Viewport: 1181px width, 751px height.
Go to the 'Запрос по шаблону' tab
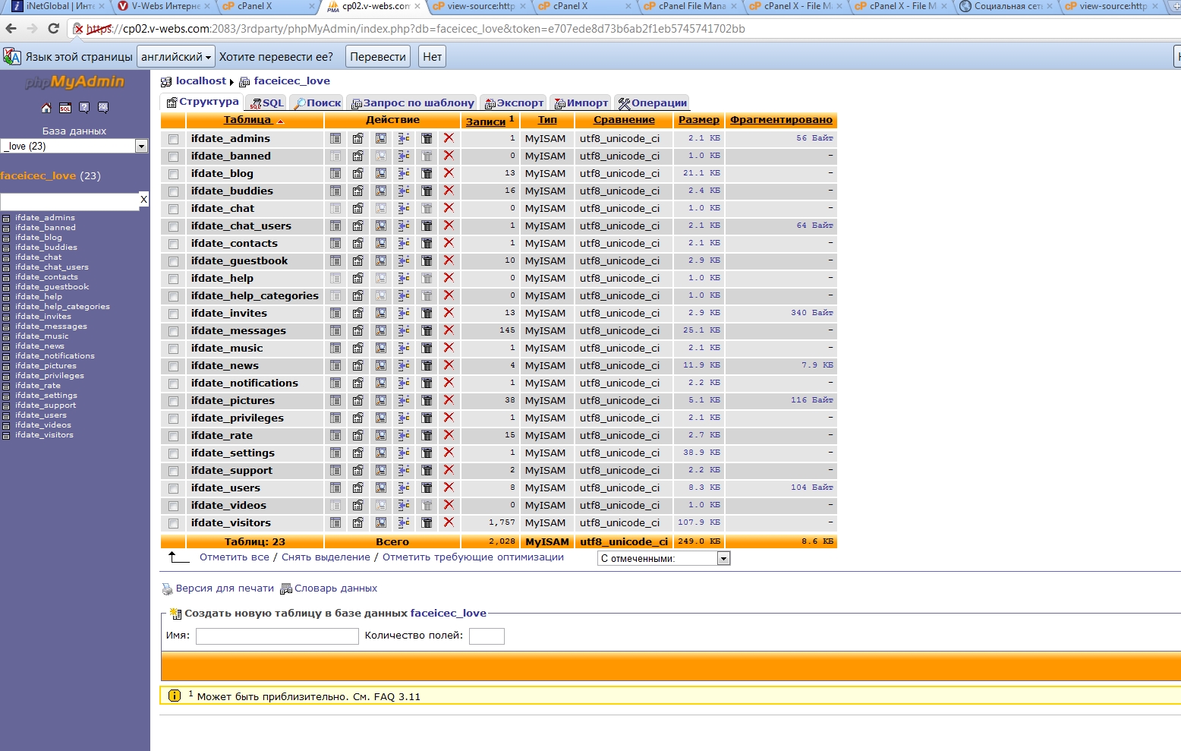point(413,103)
